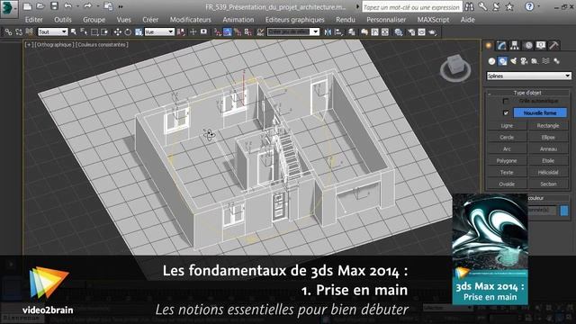Screen dimensions: 576x324
Task: Expand the undo history dropdown arrow
Action: (x=77, y=6)
